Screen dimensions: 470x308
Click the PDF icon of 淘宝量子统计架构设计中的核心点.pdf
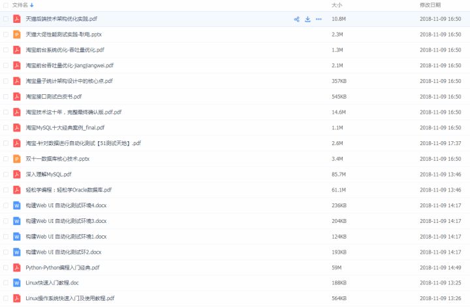point(17,81)
